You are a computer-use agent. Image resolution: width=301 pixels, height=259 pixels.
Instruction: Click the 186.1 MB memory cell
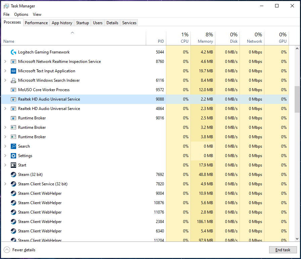[203, 222]
